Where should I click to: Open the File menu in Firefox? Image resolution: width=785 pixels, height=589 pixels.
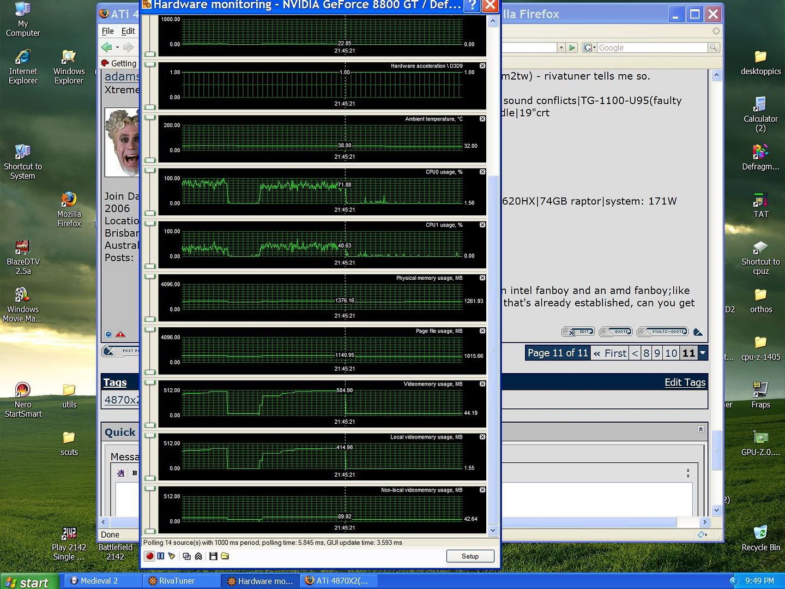pyautogui.click(x=107, y=31)
